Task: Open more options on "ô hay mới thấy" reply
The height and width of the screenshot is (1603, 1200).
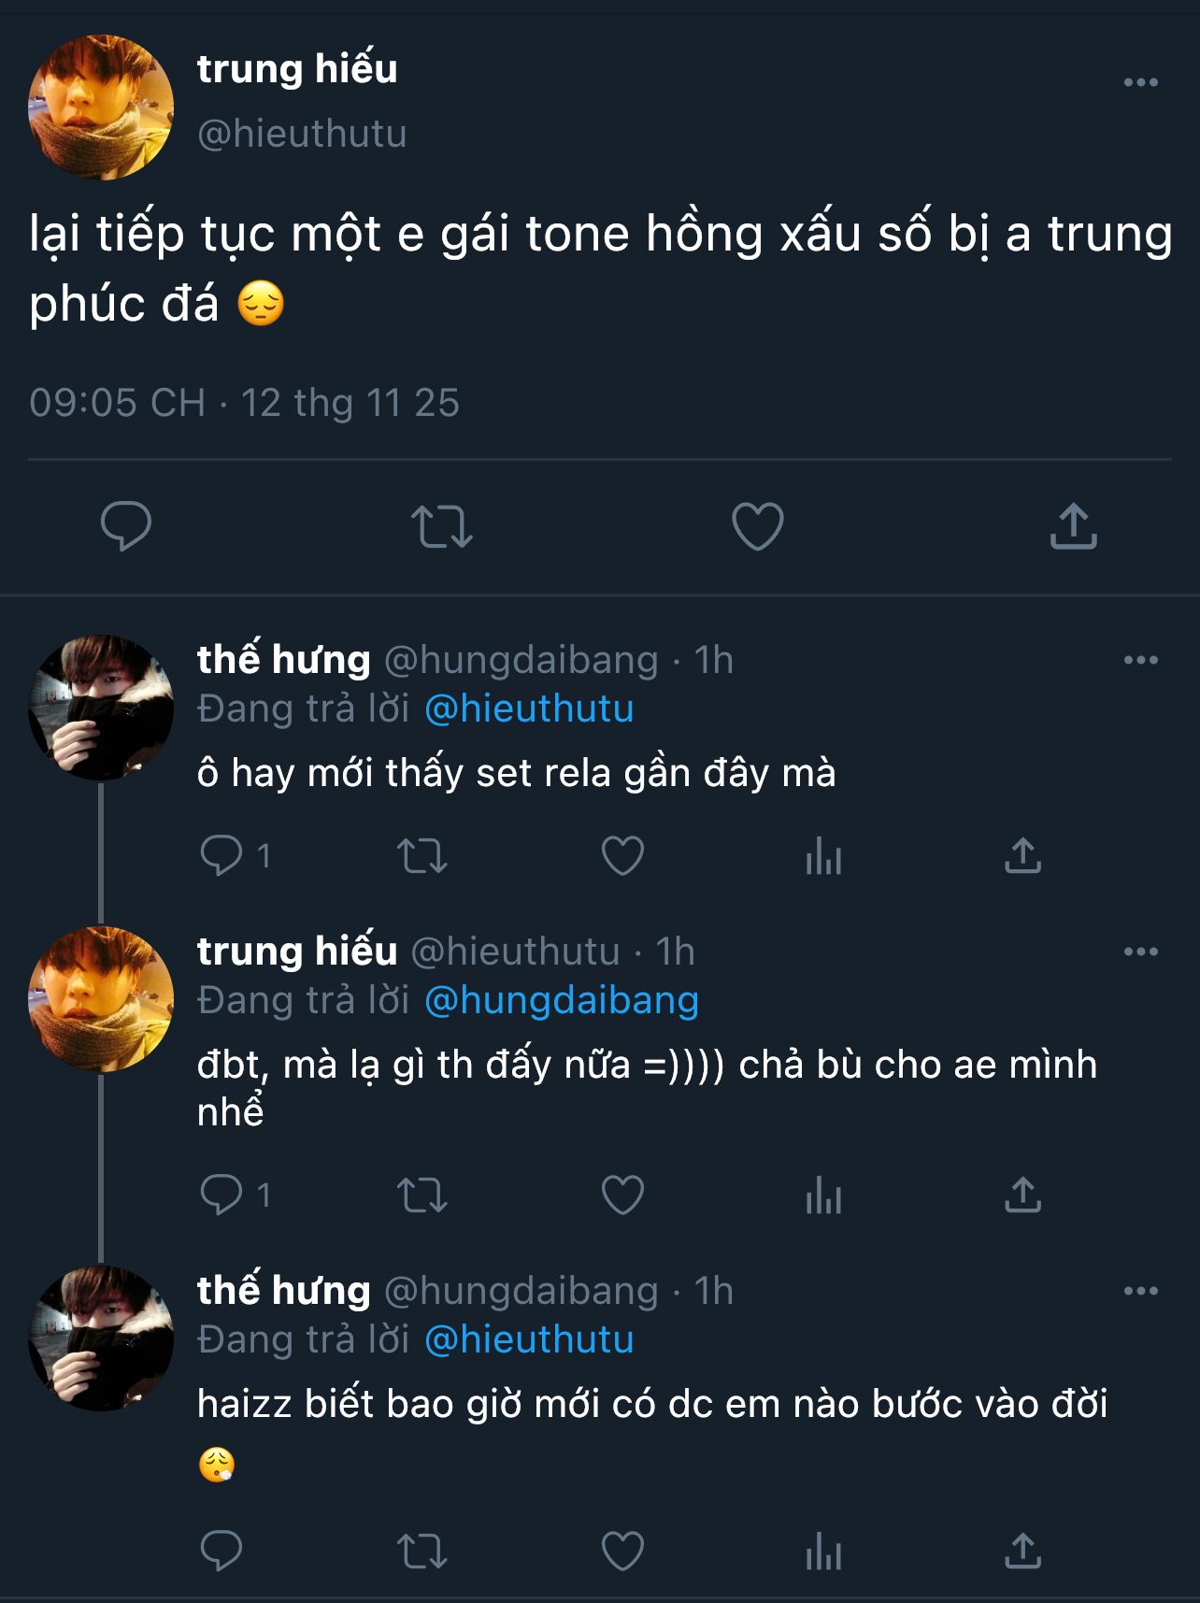Action: pyautogui.click(x=1140, y=660)
